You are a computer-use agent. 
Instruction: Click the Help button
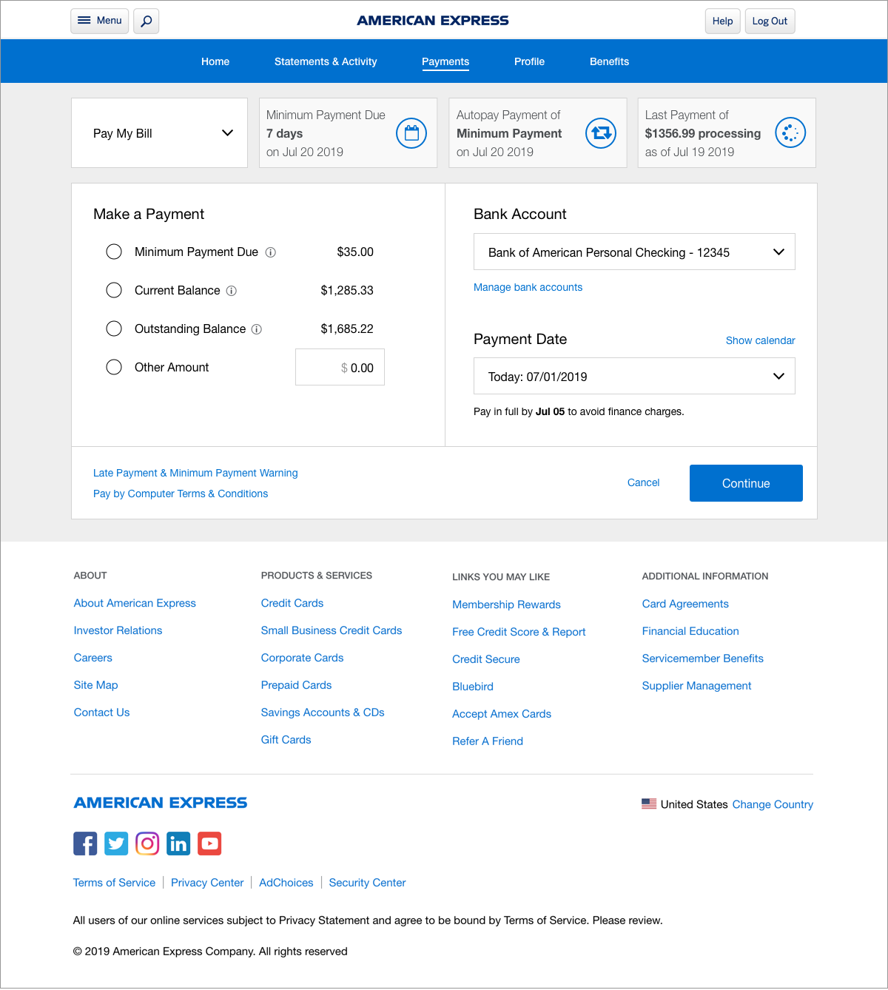[722, 21]
